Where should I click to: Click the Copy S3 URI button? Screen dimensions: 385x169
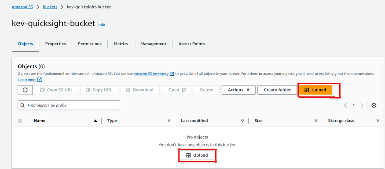point(56,90)
